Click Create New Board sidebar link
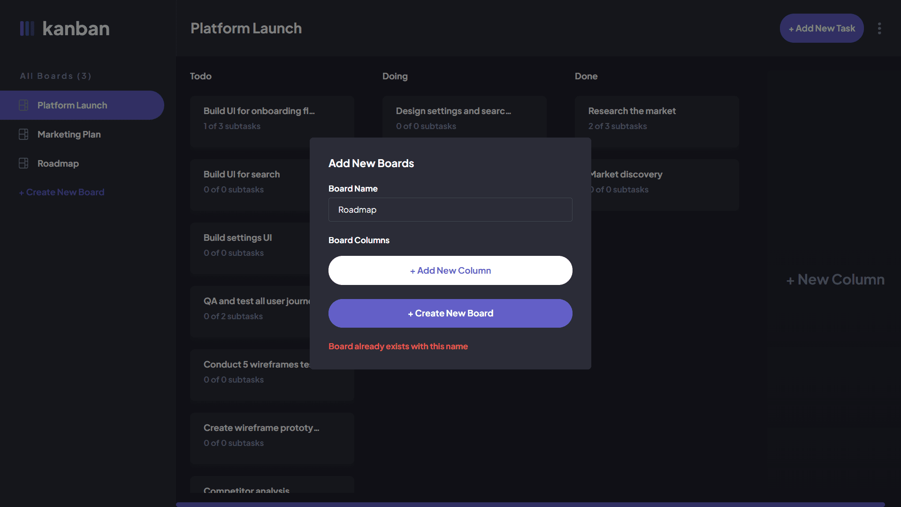Image resolution: width=901 pixels, height=507 pixels. 61,192
